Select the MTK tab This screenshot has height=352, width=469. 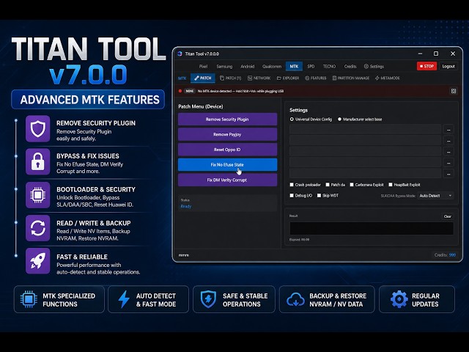tap(294, 66)
